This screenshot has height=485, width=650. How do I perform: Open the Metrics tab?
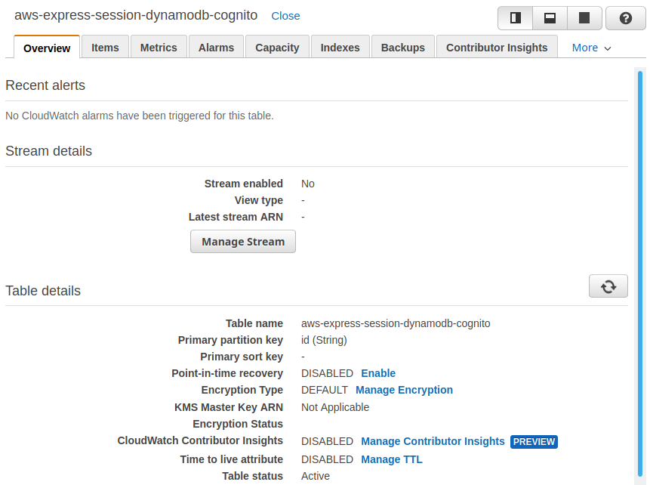[x=159, y=48]
